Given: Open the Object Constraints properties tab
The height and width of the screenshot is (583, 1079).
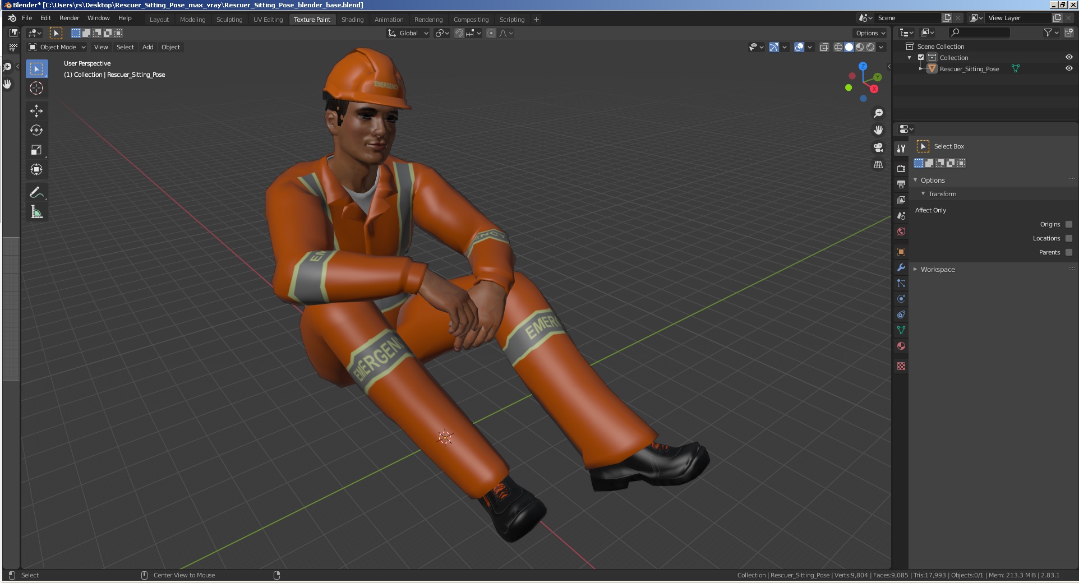Looking at the screenshot, I should (x=901, y=314).
